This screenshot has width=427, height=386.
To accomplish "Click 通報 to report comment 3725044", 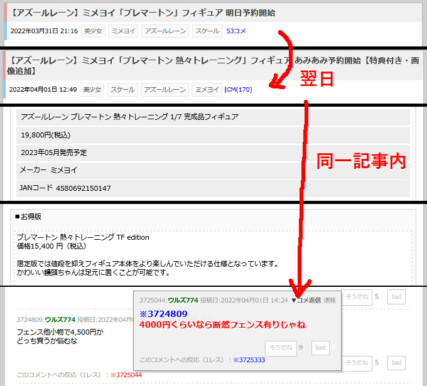I will click(x=330, y=300).
